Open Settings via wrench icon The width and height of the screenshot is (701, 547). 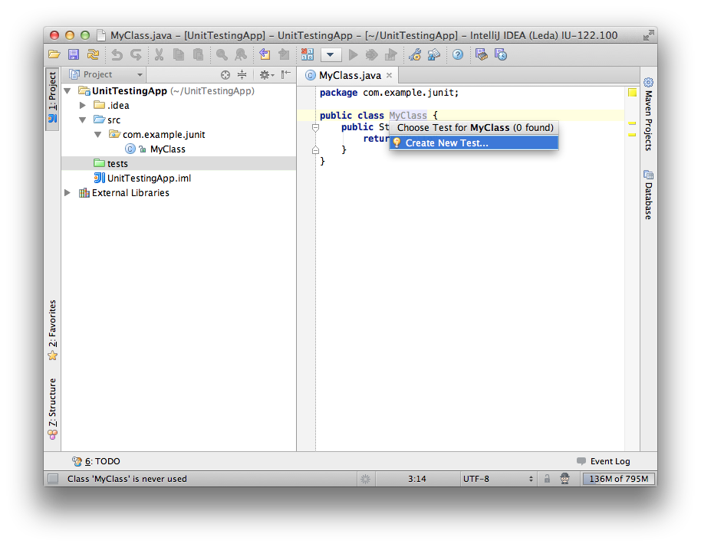[415, 54]
